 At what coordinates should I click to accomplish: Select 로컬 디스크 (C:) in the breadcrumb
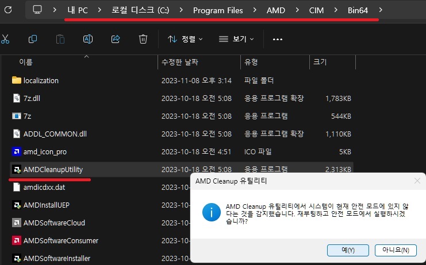140,10
